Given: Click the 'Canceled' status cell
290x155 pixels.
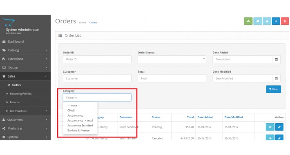Looking at the screenshot, I should (x=157, y=138).
